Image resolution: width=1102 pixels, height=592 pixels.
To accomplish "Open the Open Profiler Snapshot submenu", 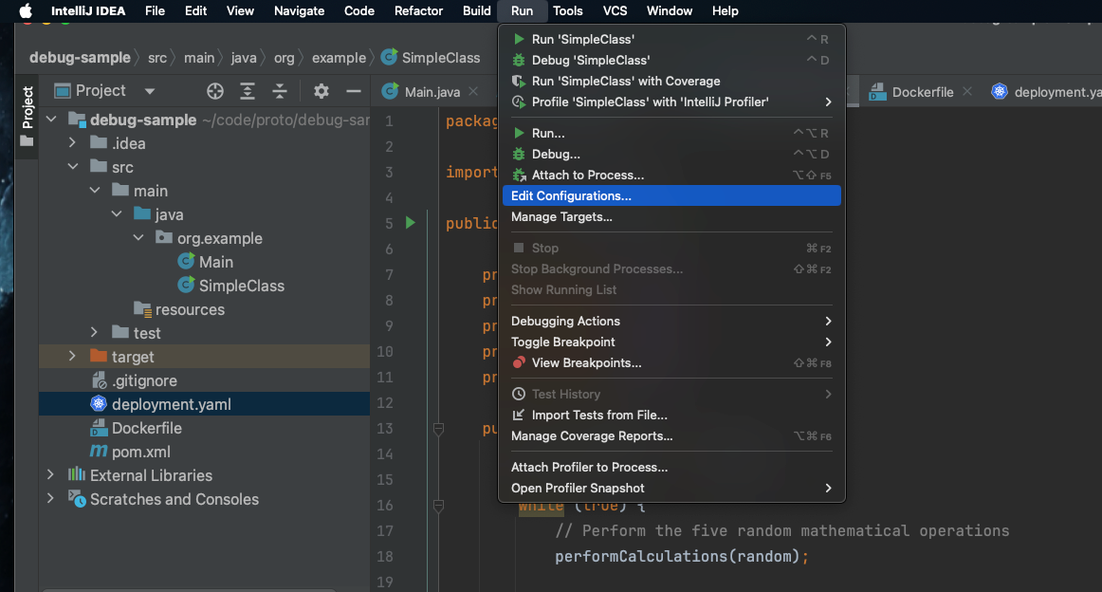I will pyautogui.click(x=671, y=488).
